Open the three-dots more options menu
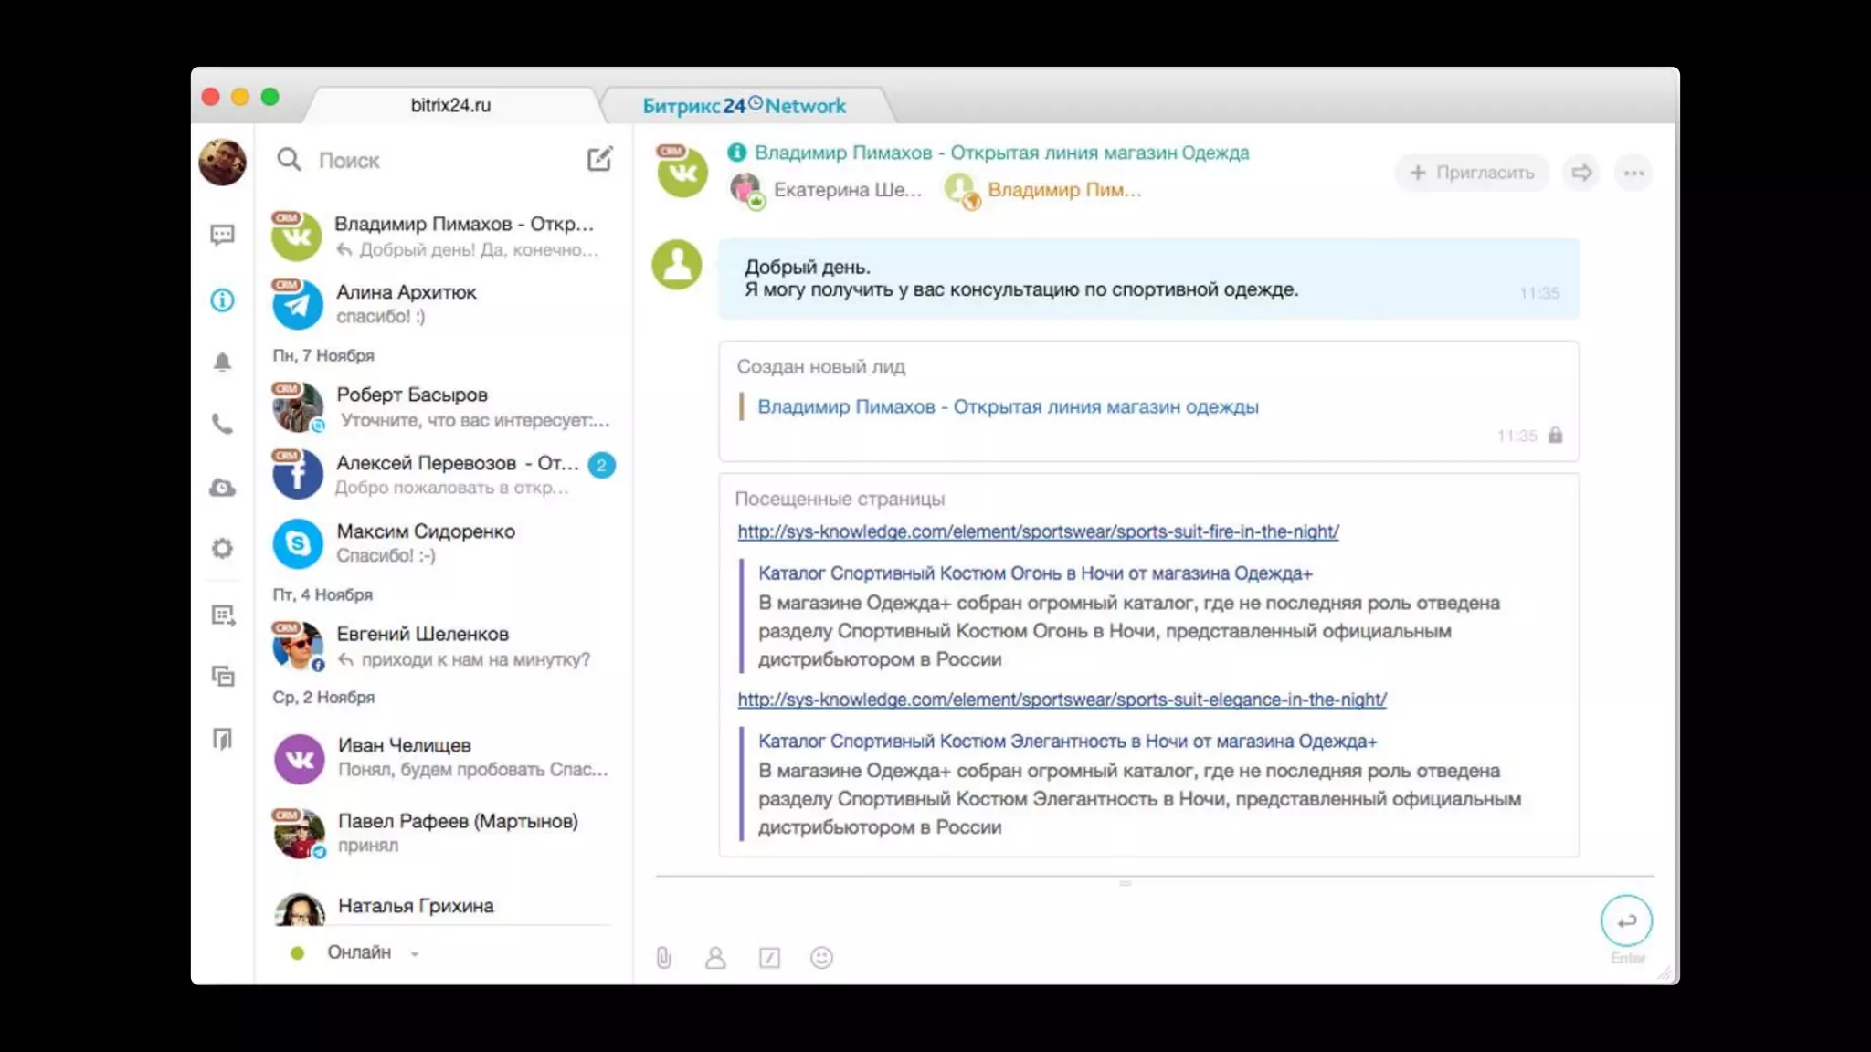The image size is (1871, 1052). [x=1633, y=173]
